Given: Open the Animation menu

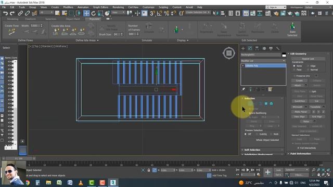Looking at the screenshot, I should coord(83,7).
